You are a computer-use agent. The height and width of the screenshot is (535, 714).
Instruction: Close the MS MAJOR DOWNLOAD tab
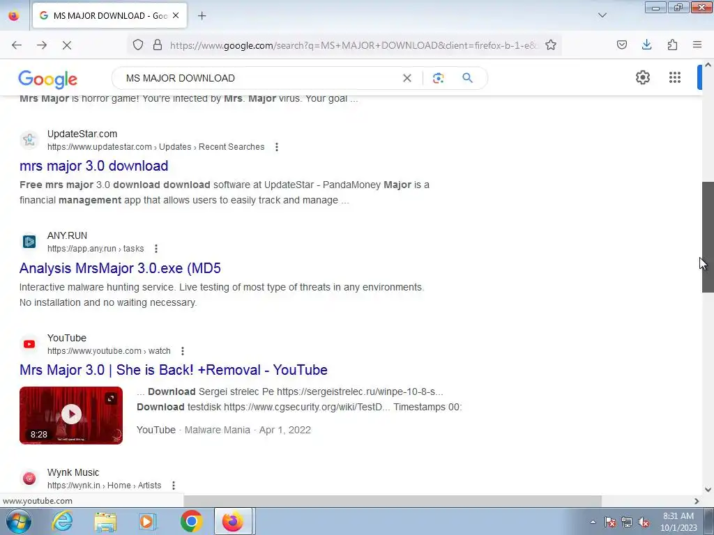pos(176,15)
